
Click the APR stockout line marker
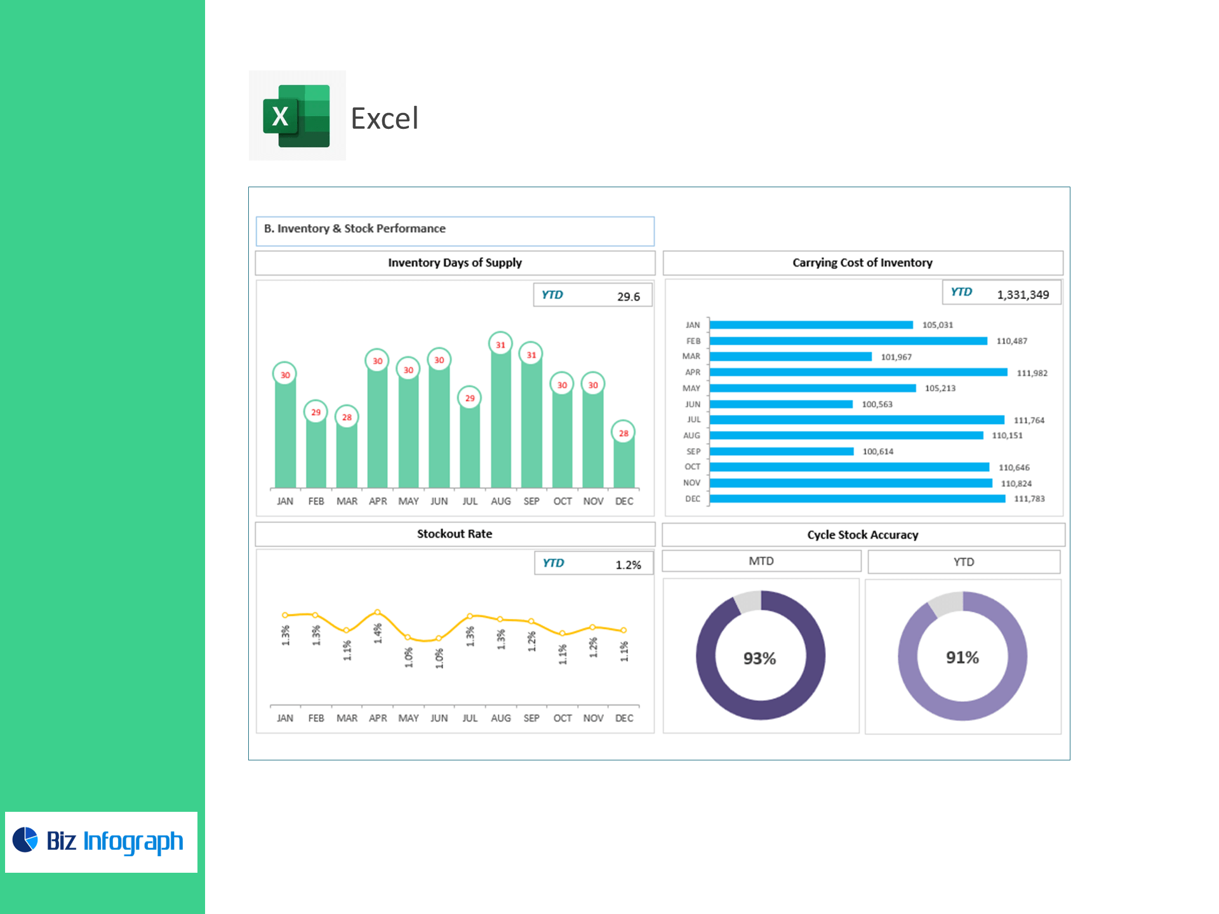377,612
